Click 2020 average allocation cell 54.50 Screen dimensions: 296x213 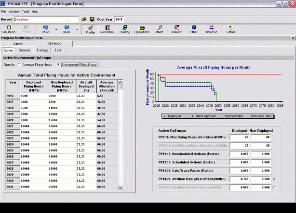(x=107, y=120)
